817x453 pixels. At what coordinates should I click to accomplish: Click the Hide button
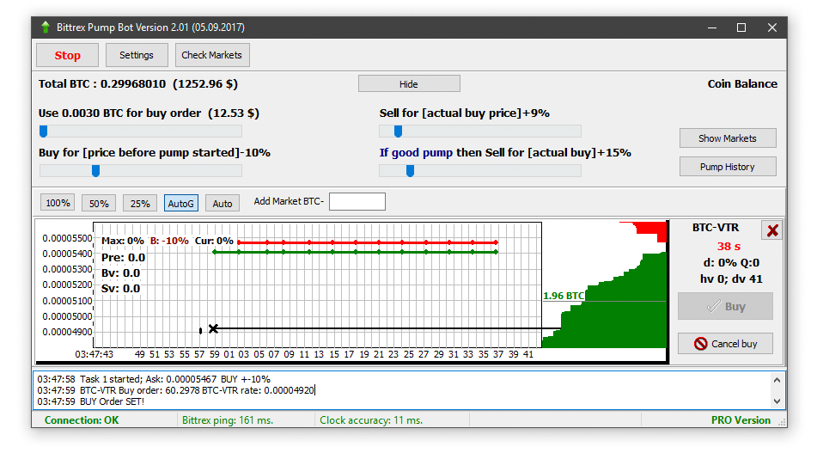(409, 84)
